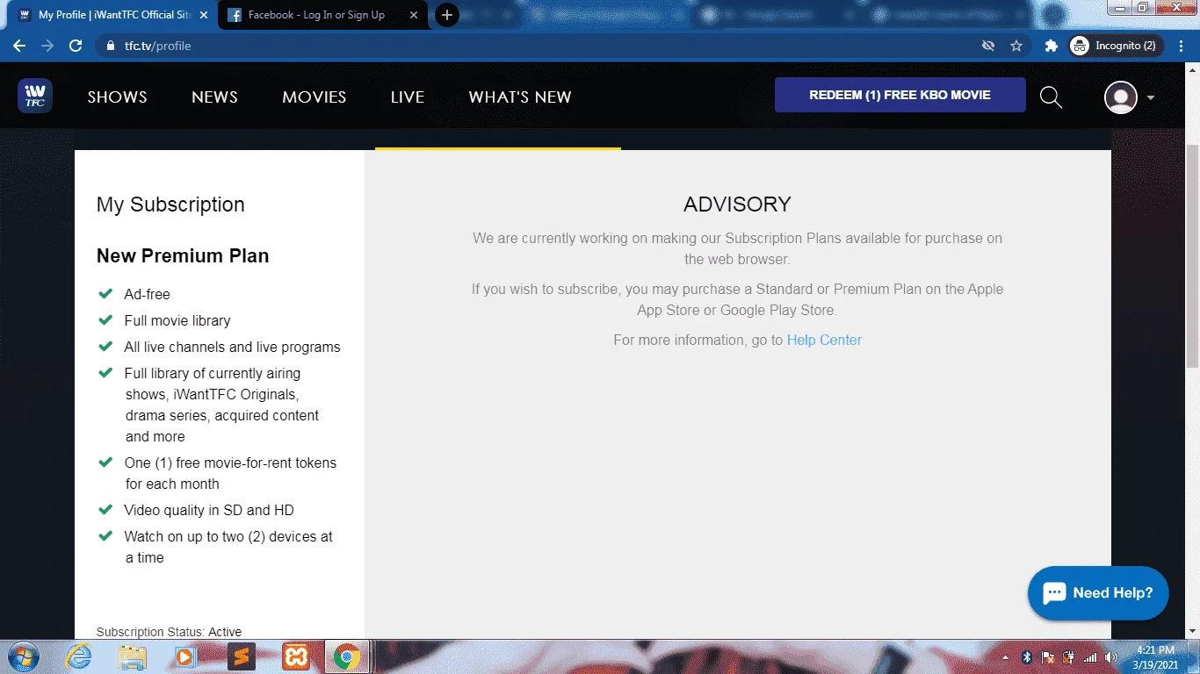Viewport: 1200px width, 674px height.
Task: Open the NEWS section
Action: point(214,97)
